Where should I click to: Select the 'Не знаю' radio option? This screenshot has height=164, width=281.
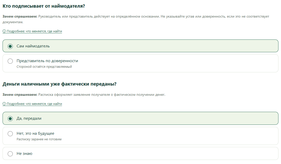pyautogui.click(x=140, y=154)
